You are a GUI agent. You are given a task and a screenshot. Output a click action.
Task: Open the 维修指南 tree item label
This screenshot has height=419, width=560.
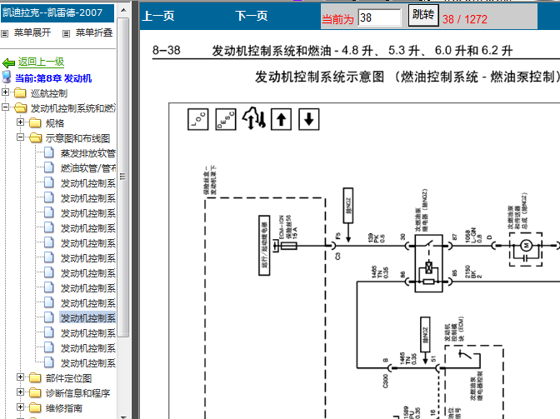[64, 408]
